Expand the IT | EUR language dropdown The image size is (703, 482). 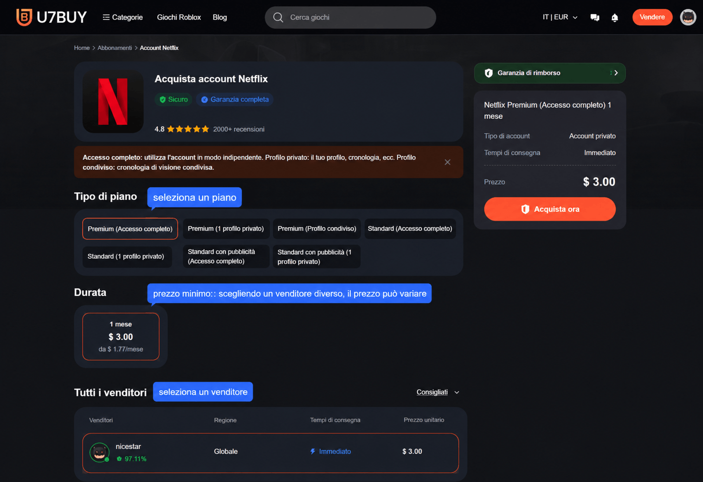pyautogui.click(x=560, y=17)
